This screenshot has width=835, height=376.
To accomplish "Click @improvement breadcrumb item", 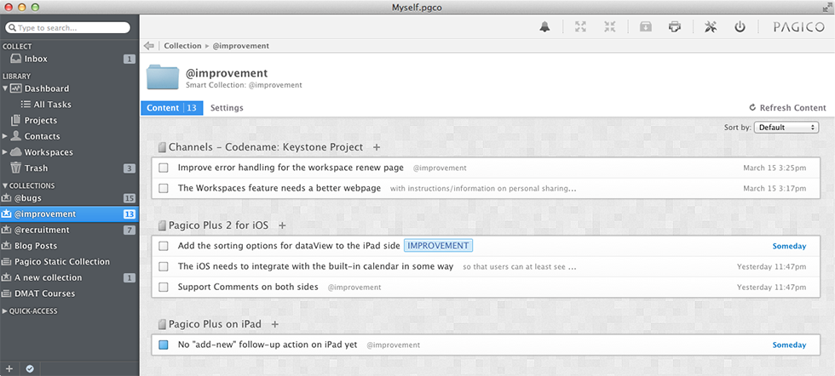I will [x=240, y=46].
